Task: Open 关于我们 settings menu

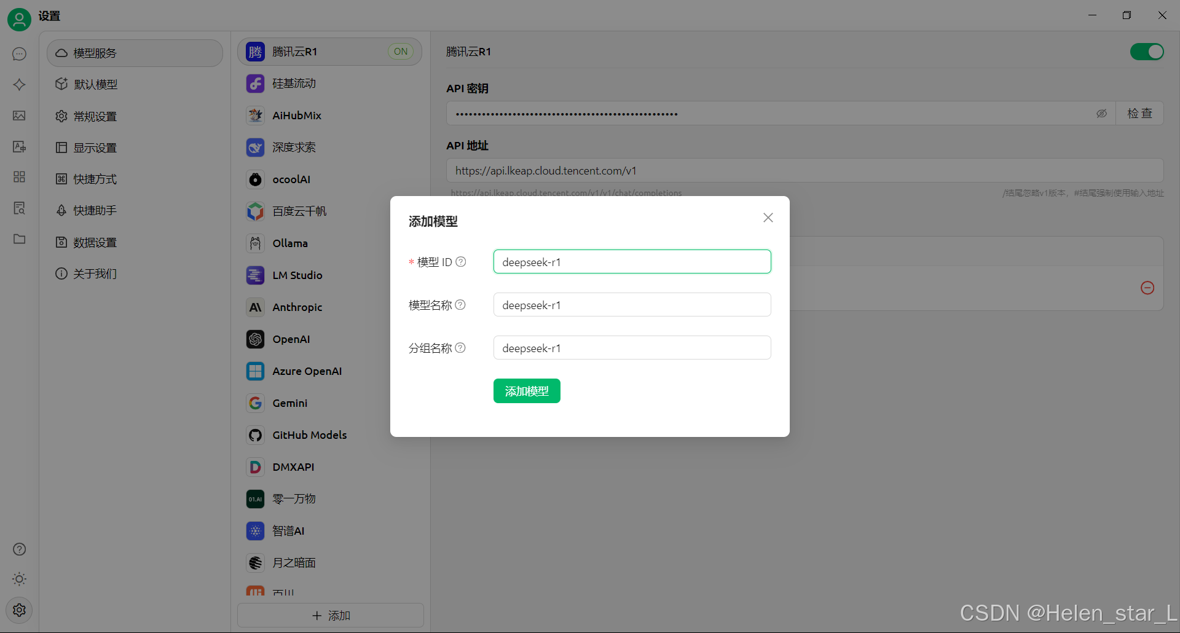Action: tap(135, 274)
